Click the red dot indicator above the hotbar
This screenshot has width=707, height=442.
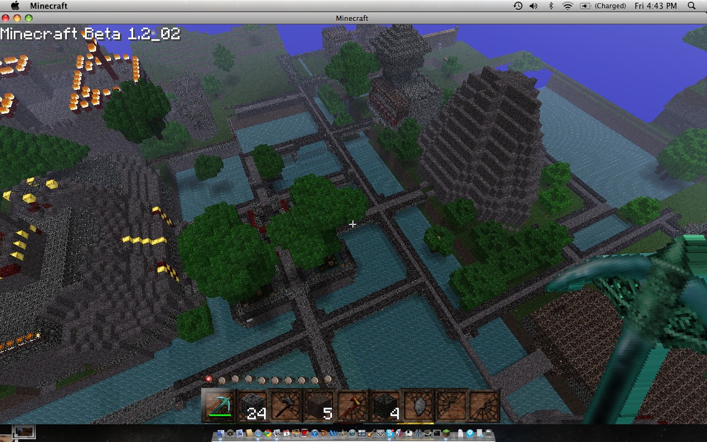208,378
